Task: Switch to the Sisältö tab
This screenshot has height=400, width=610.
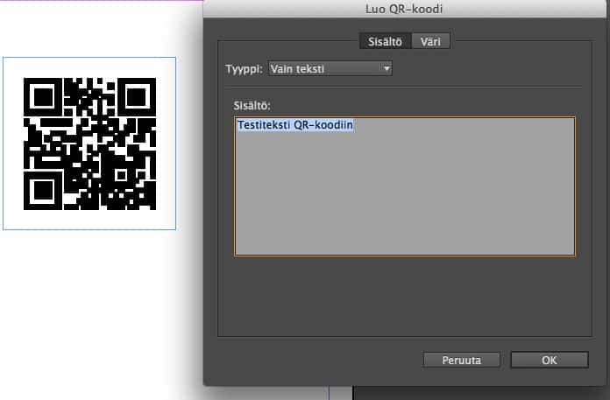Action: tap(385, 41)
